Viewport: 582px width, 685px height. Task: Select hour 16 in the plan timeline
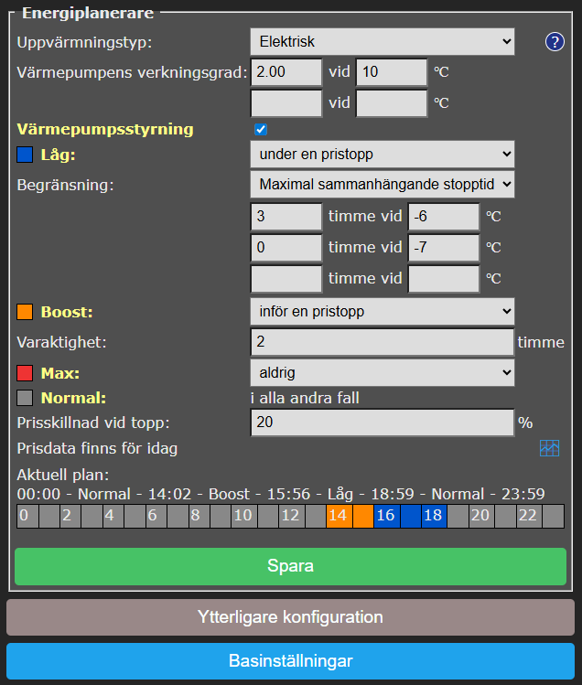(385, 516)
